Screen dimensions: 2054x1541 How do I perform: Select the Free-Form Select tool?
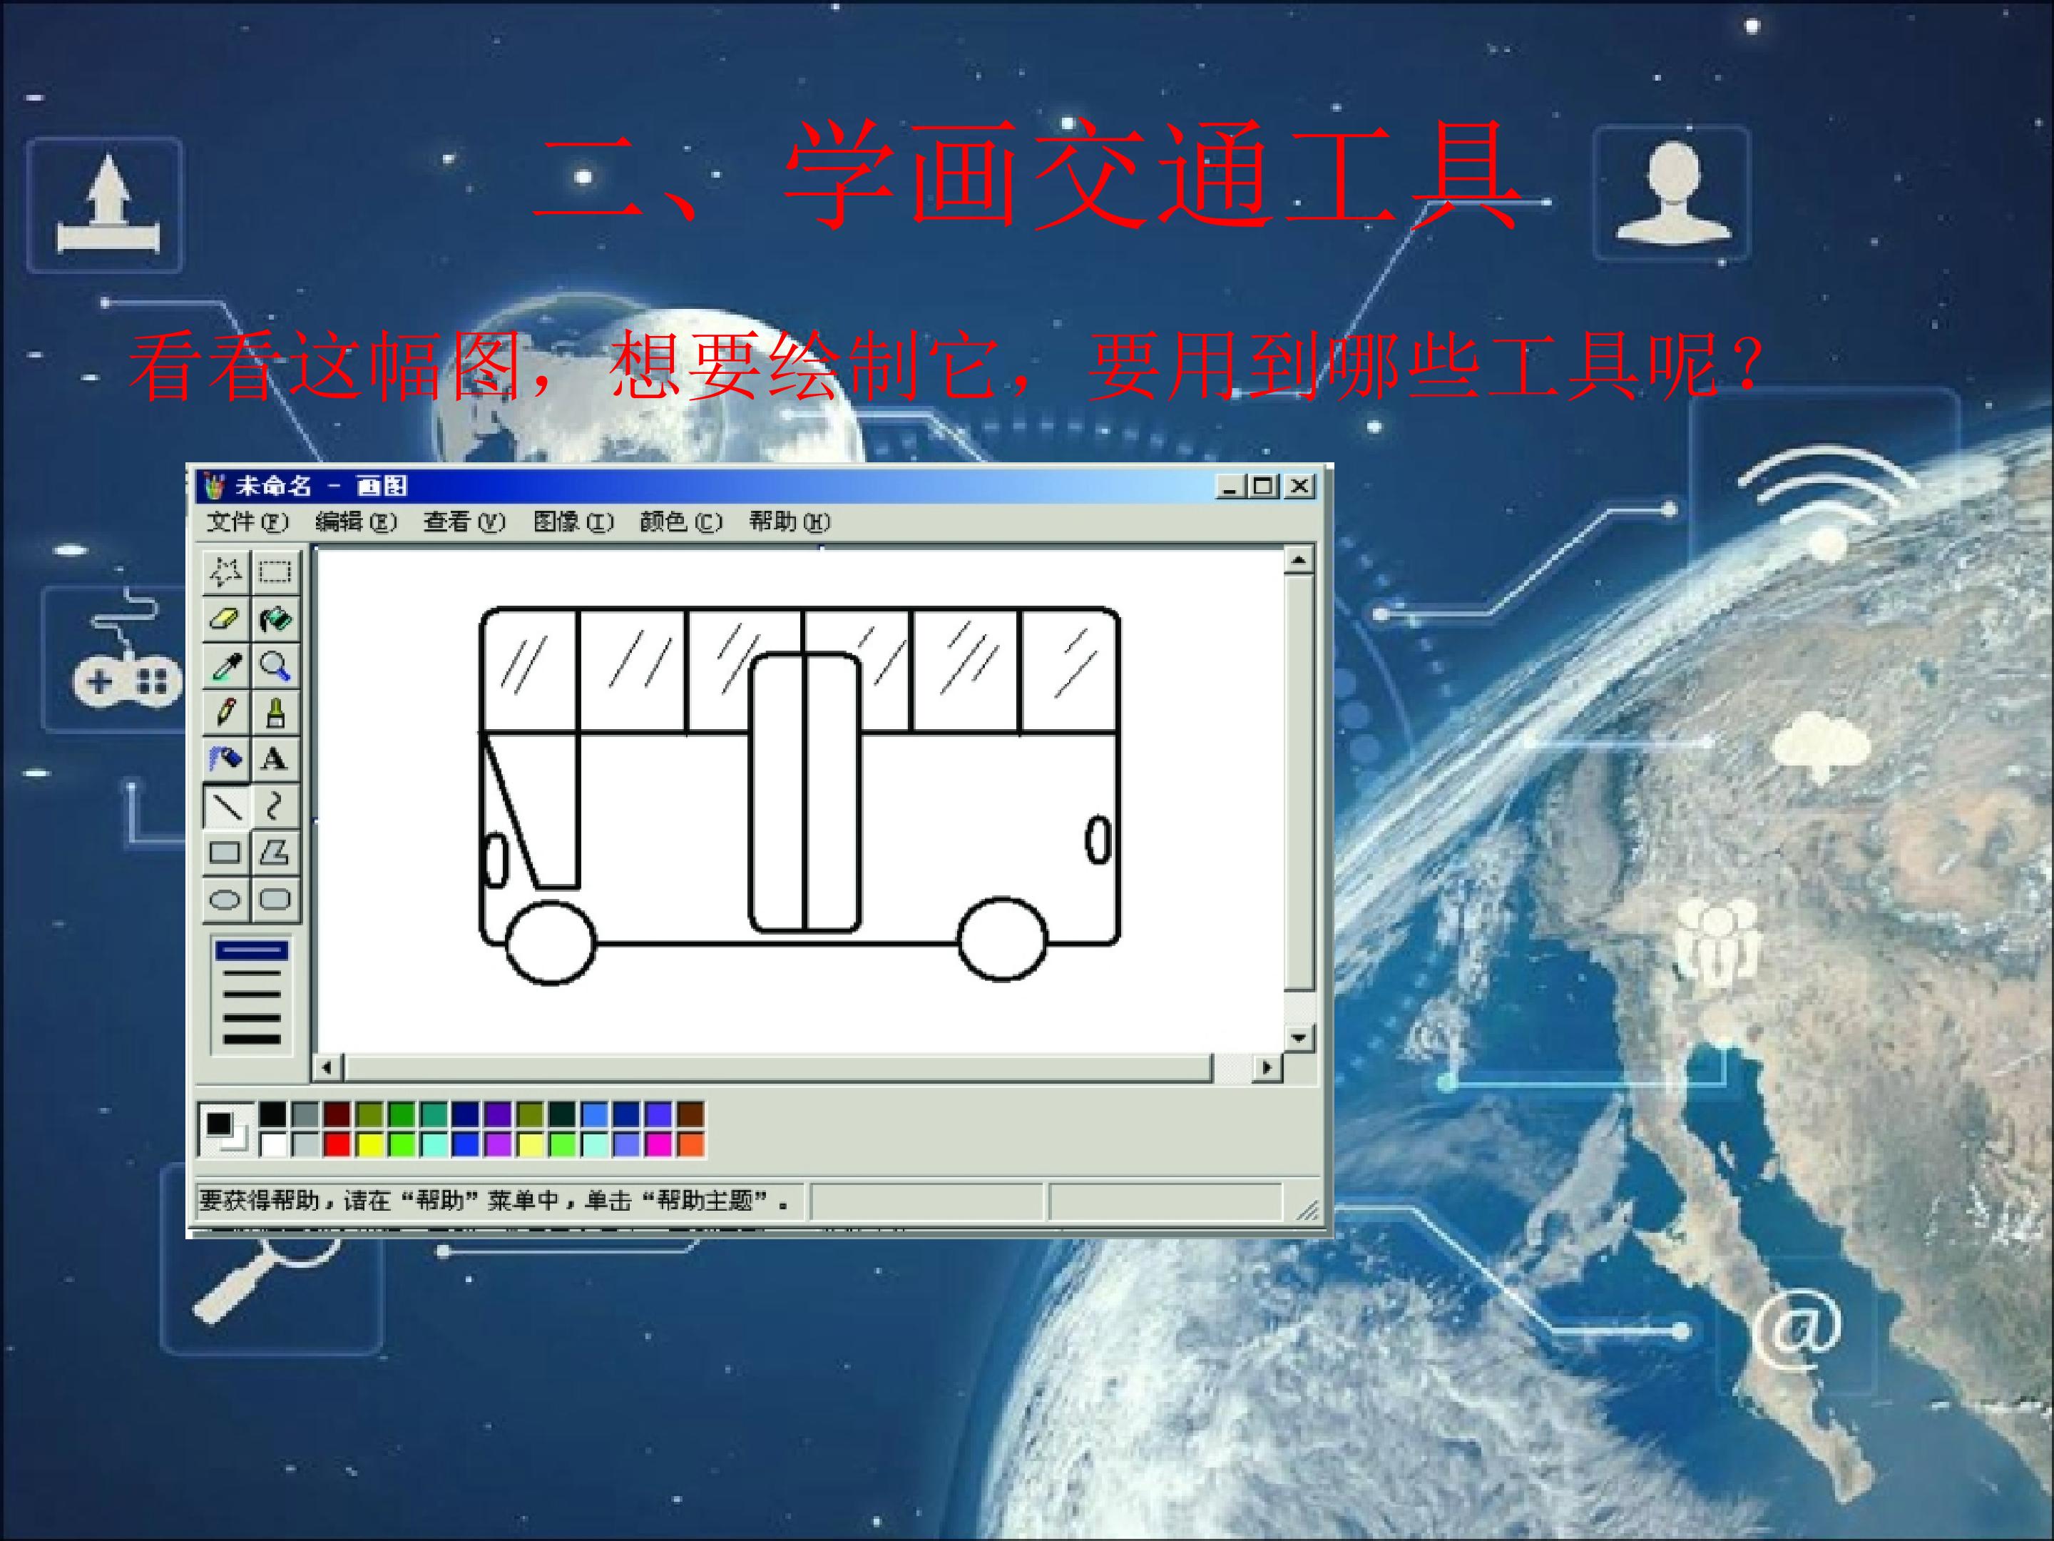tap(225, 571)
